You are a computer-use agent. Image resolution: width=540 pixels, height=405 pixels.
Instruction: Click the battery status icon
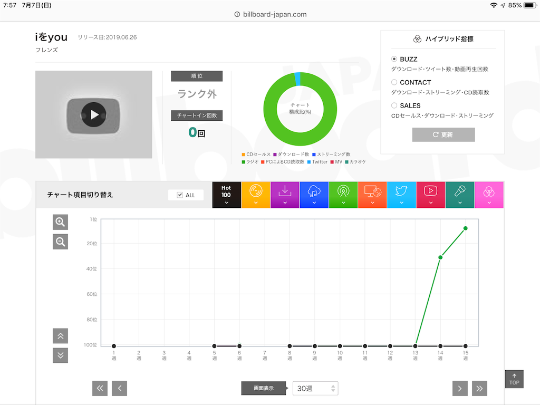(x=530, y=5)
